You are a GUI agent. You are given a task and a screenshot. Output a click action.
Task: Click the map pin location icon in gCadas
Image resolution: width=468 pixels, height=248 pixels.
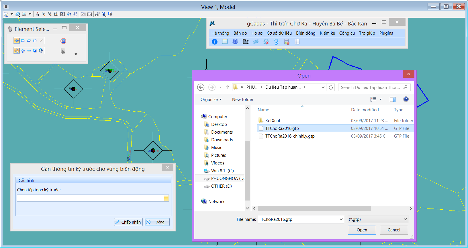point(276,42)
